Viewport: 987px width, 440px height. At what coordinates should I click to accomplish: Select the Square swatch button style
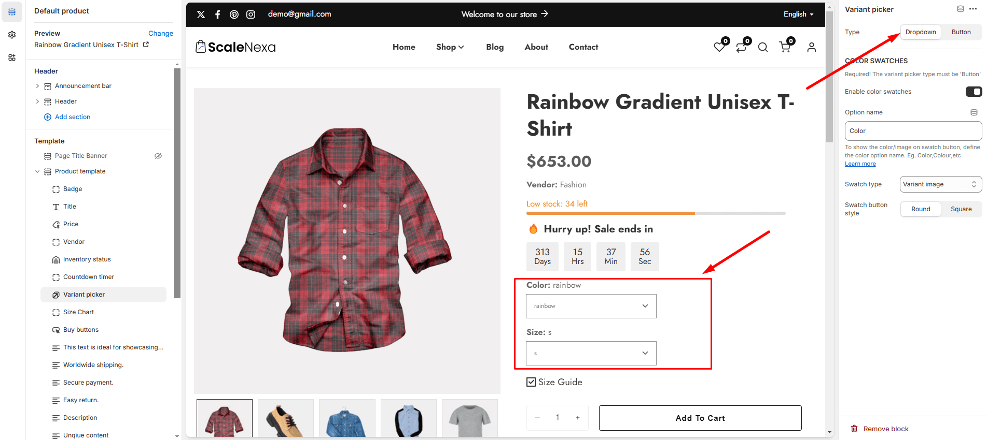pos(961,209)
